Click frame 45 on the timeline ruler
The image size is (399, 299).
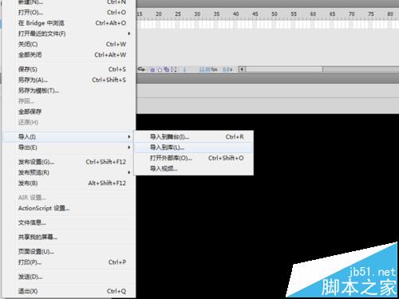point(255,14)
